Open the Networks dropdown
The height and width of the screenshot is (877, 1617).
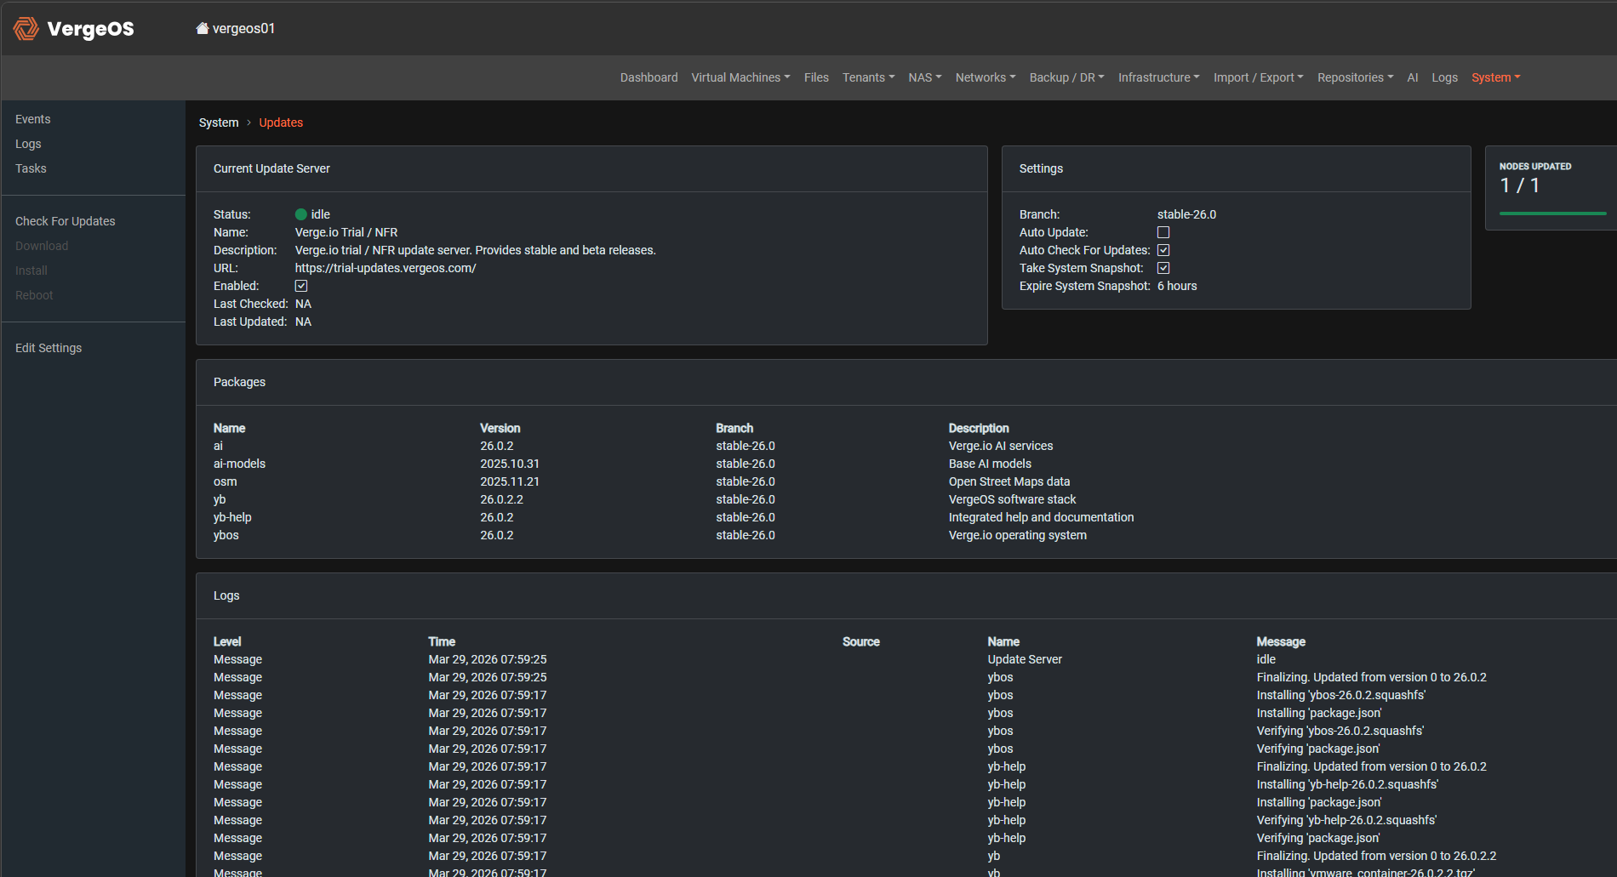[x=986, y=77]
